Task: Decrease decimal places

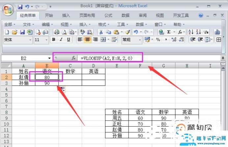Action: tap(181, 40)
